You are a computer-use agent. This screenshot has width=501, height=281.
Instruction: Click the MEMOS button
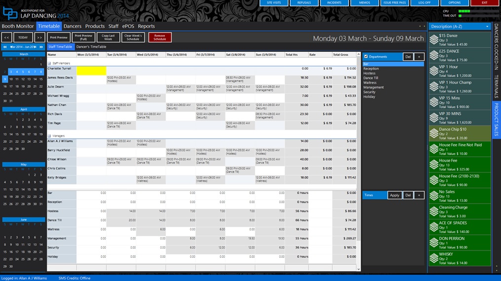click(365, 2)
